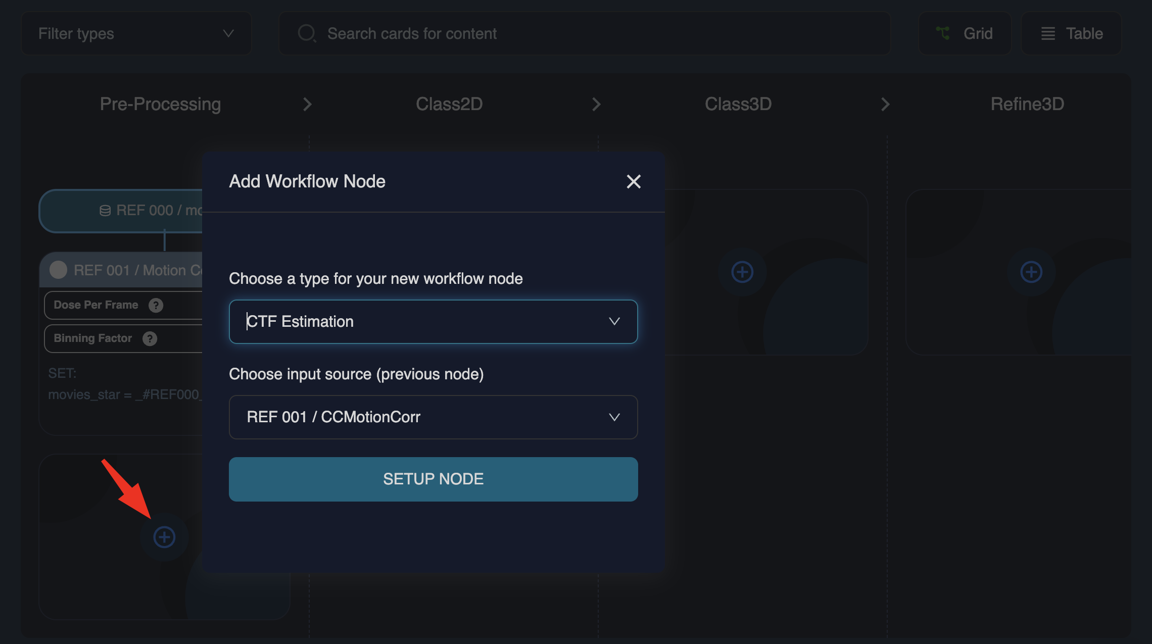Click the SETUP NODE button
The width and height of the screenshot is (1152, 644).
pos(433,479)
